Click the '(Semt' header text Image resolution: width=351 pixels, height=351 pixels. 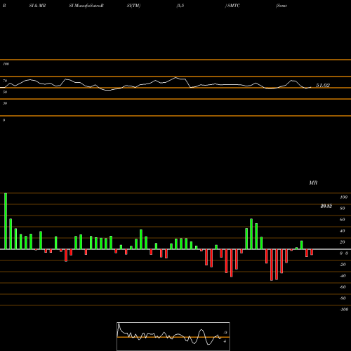tap(282, 6)
